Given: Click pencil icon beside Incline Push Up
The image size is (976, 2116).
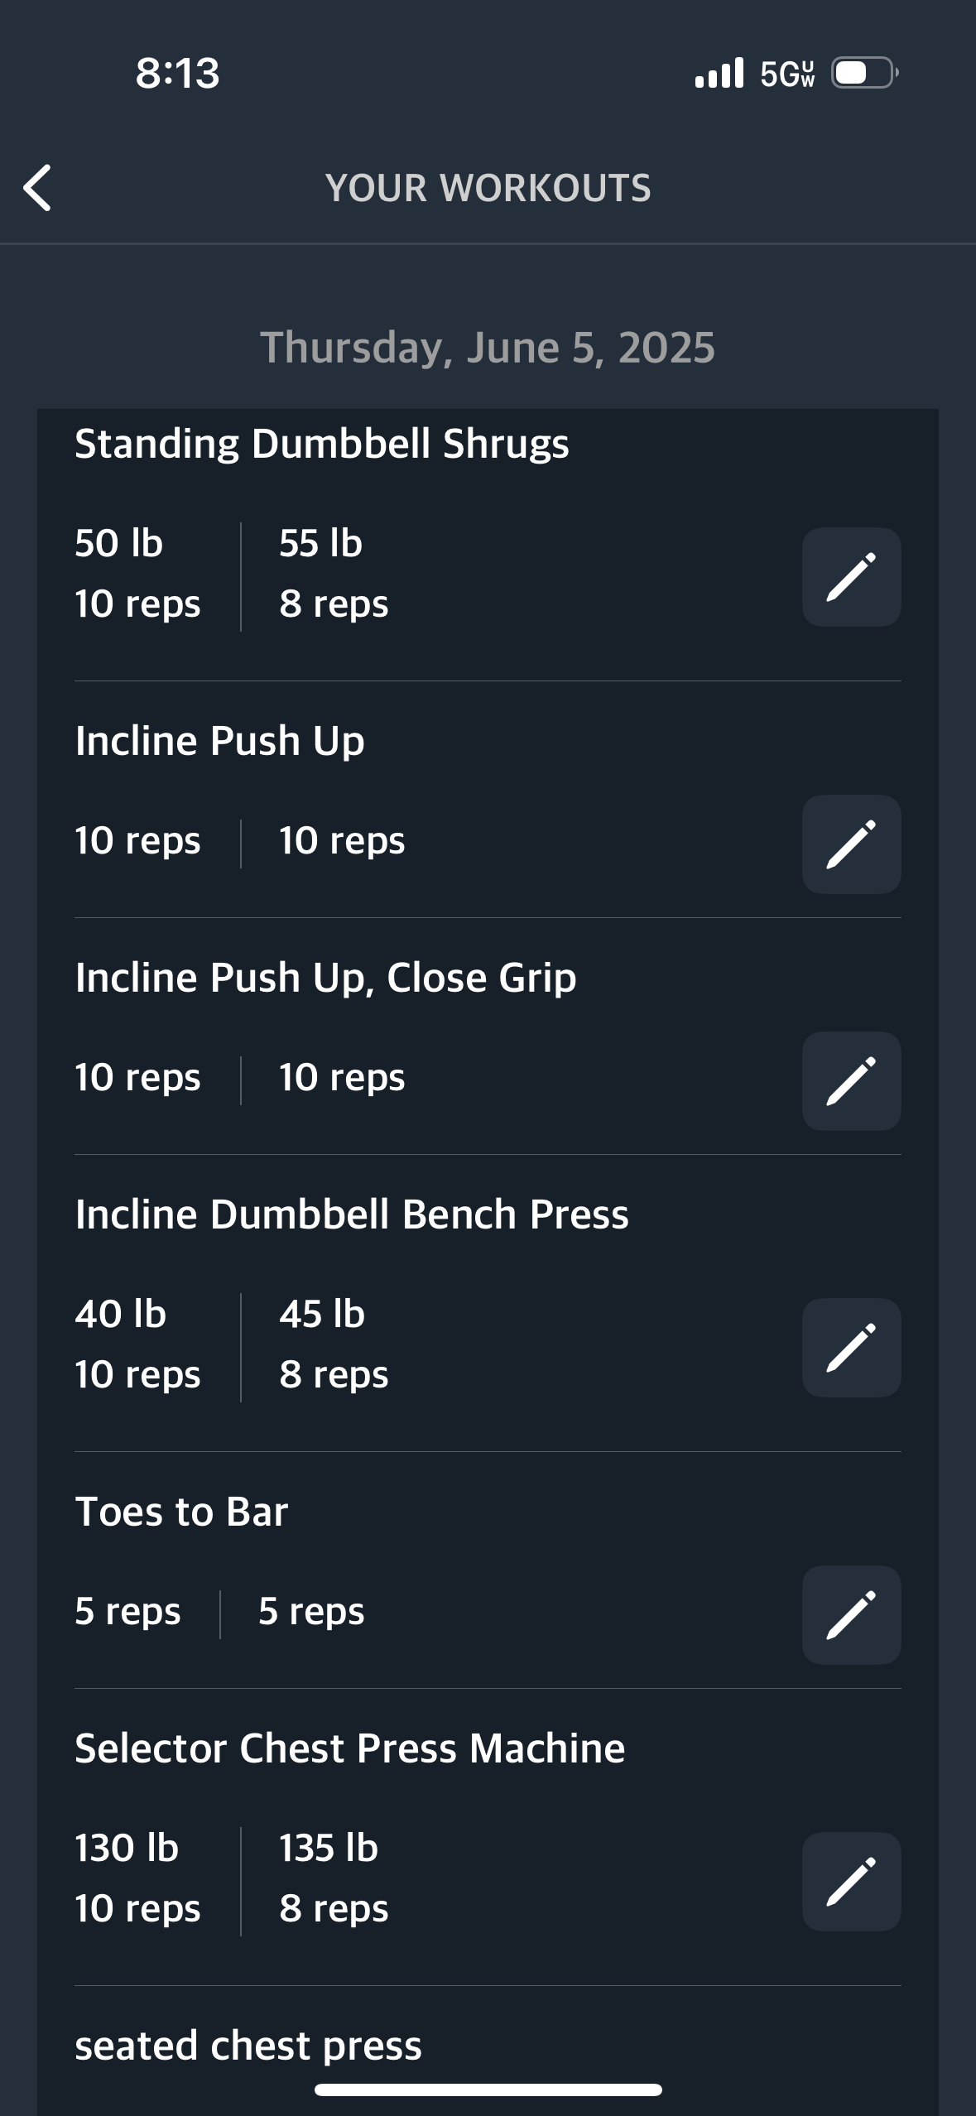Looking at the screenshot, I should [x=851, y=844].
